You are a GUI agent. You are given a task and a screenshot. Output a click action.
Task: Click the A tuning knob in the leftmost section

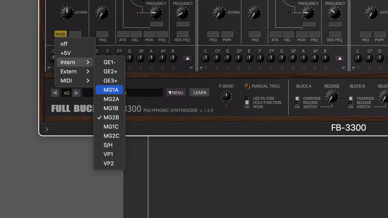coord(151,59)
